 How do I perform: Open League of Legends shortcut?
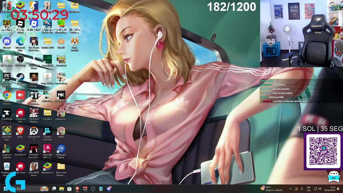7,152
